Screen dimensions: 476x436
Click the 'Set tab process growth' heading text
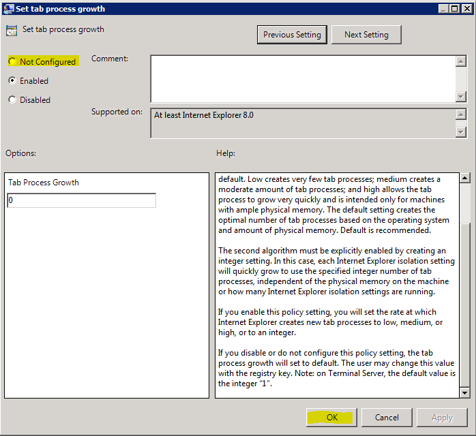click(63, 29)
